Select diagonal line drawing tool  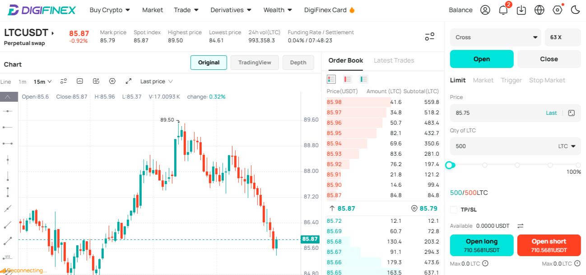point(8,208)
